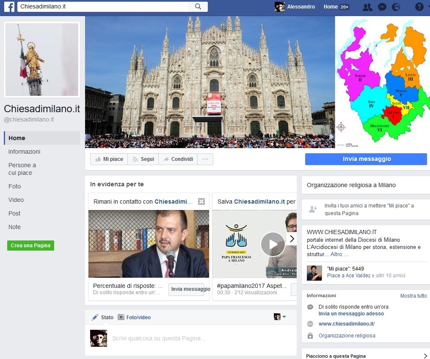Open the diocese zone map image
Viewport: 430px width, 359px height.
tap(383, 82)
